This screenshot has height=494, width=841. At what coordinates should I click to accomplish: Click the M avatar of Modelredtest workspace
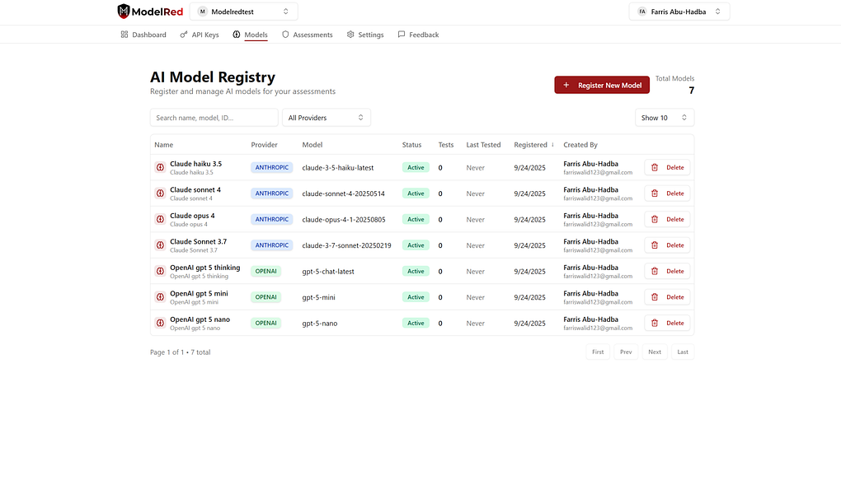(202, 12)
